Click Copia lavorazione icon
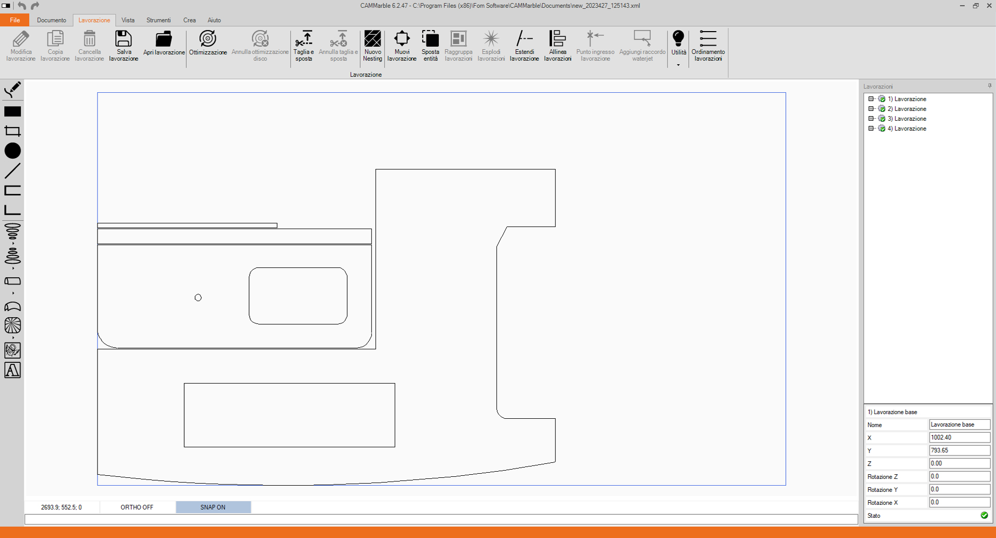 pyautogui.click(x=55, y=39)
